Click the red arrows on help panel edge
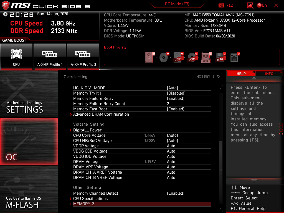Viewport: 284px width, 213px height. pos(281,134)
